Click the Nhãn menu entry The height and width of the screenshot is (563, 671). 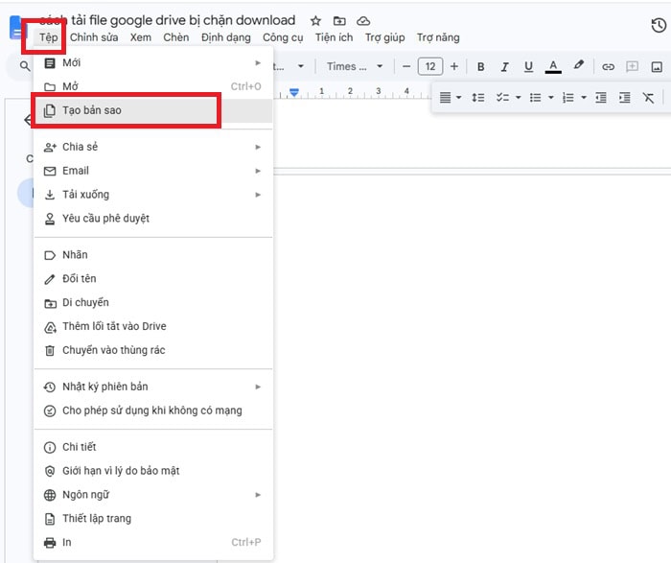[152, 255]
